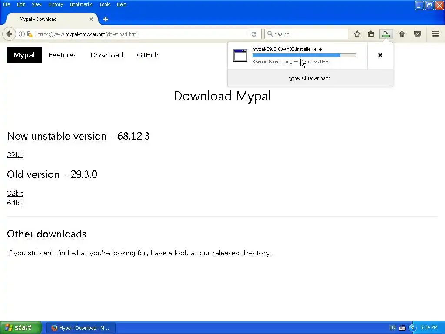Click the 'Other downloads' heading
445x334 pixels.
click(x=46, y=234)
